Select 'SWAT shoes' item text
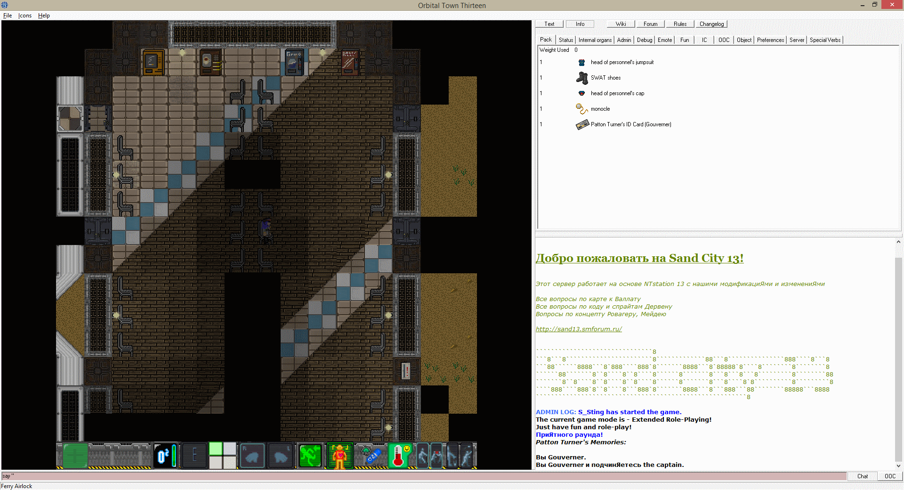Image resolution: width=904 pixels, height=490 pixels. 605,78
